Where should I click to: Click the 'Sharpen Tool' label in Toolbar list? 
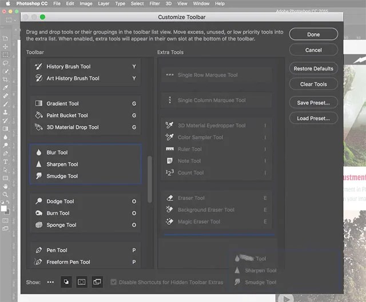[62, 164]
